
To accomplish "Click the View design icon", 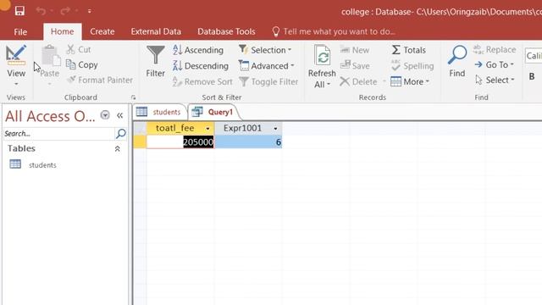I will coord(16,55).
